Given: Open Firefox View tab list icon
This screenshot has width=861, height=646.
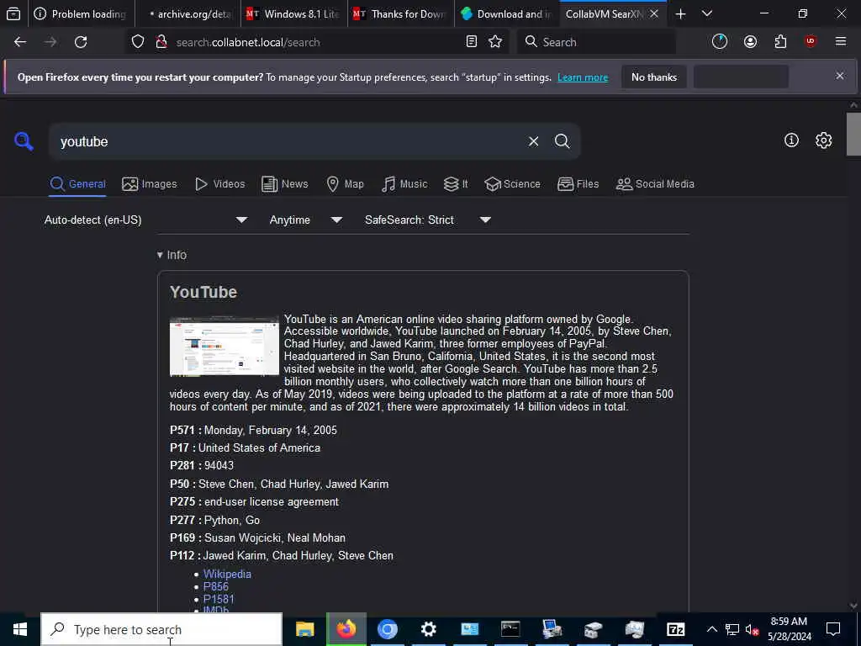Looking at the screenshot, I should point(13,14).
